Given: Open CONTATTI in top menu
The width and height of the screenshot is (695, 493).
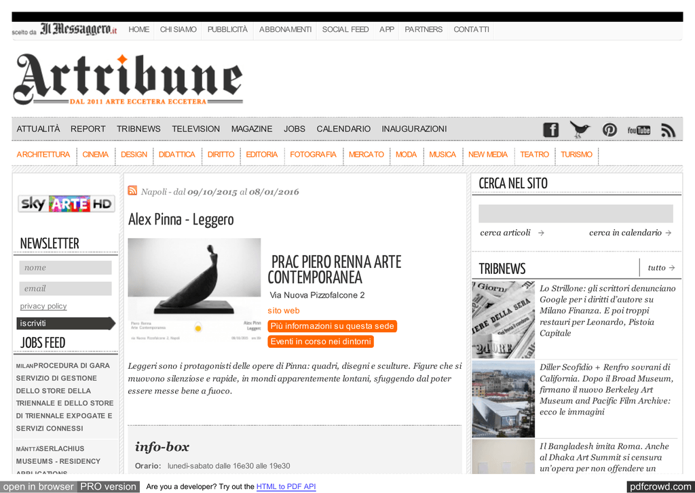Looking at the screenshot, I should (x=471, y=29).
